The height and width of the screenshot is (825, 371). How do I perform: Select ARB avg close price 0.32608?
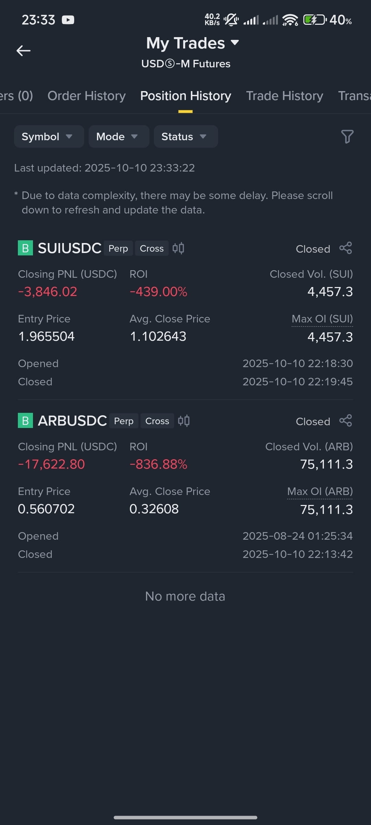pos(154,509)
